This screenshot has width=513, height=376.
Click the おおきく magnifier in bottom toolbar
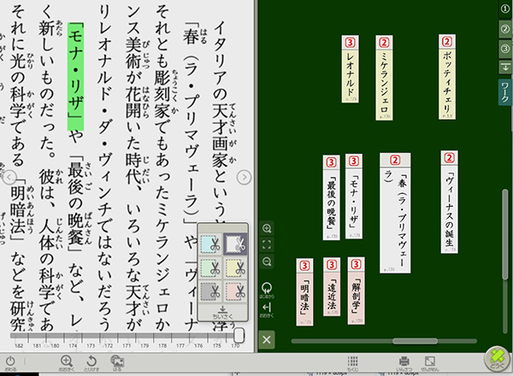(67, 362)
